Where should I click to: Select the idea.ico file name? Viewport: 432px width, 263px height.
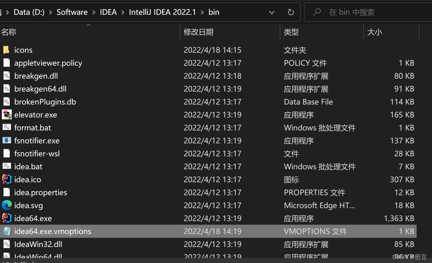tap(28, 179)
